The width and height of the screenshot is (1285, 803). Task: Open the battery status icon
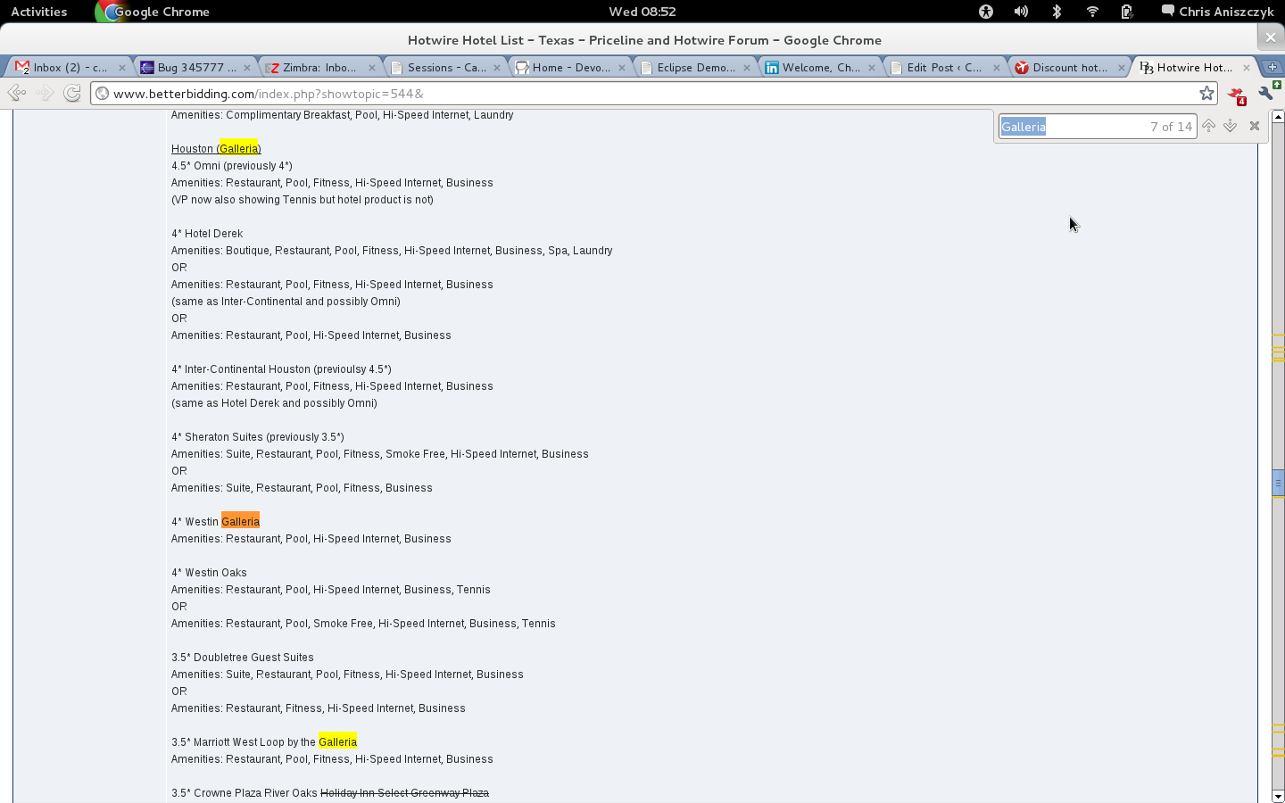1127,12
